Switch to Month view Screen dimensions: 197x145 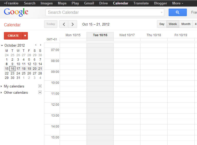(186, 24)
